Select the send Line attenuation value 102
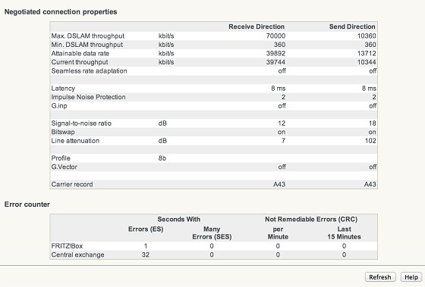This screenshot has width=425, height=287. click(370, 141)
